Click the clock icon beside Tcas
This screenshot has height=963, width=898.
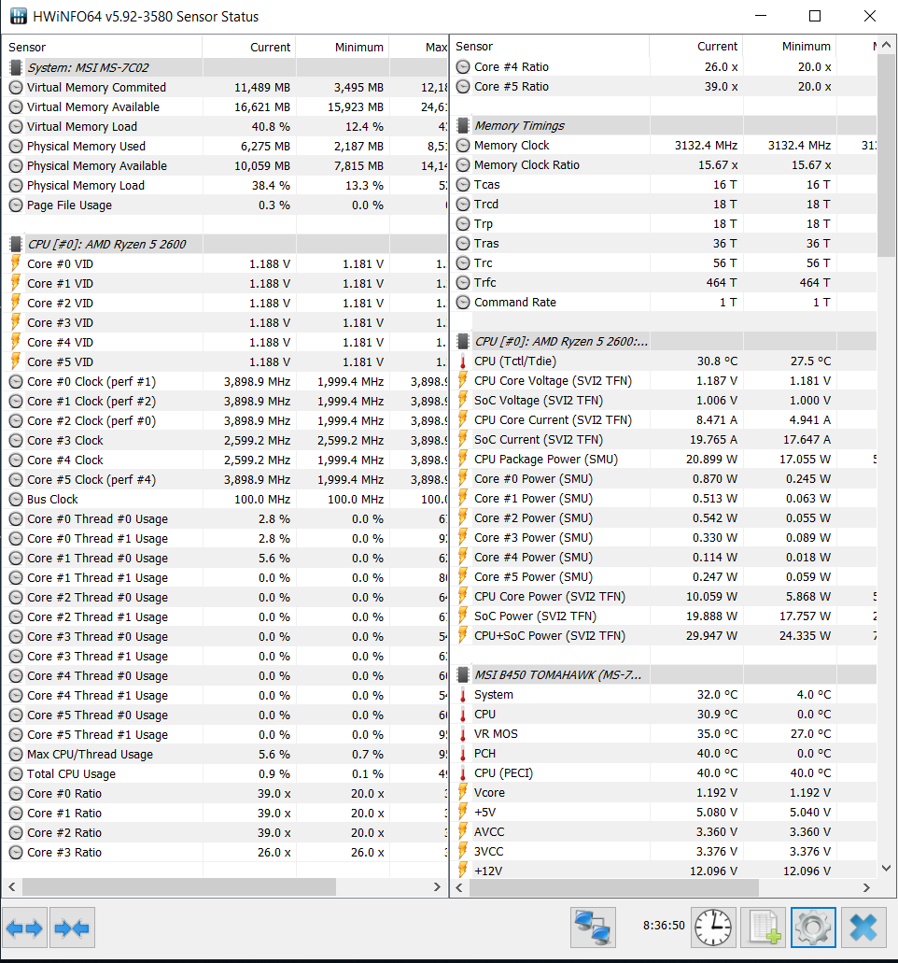[x=463, y=185]
